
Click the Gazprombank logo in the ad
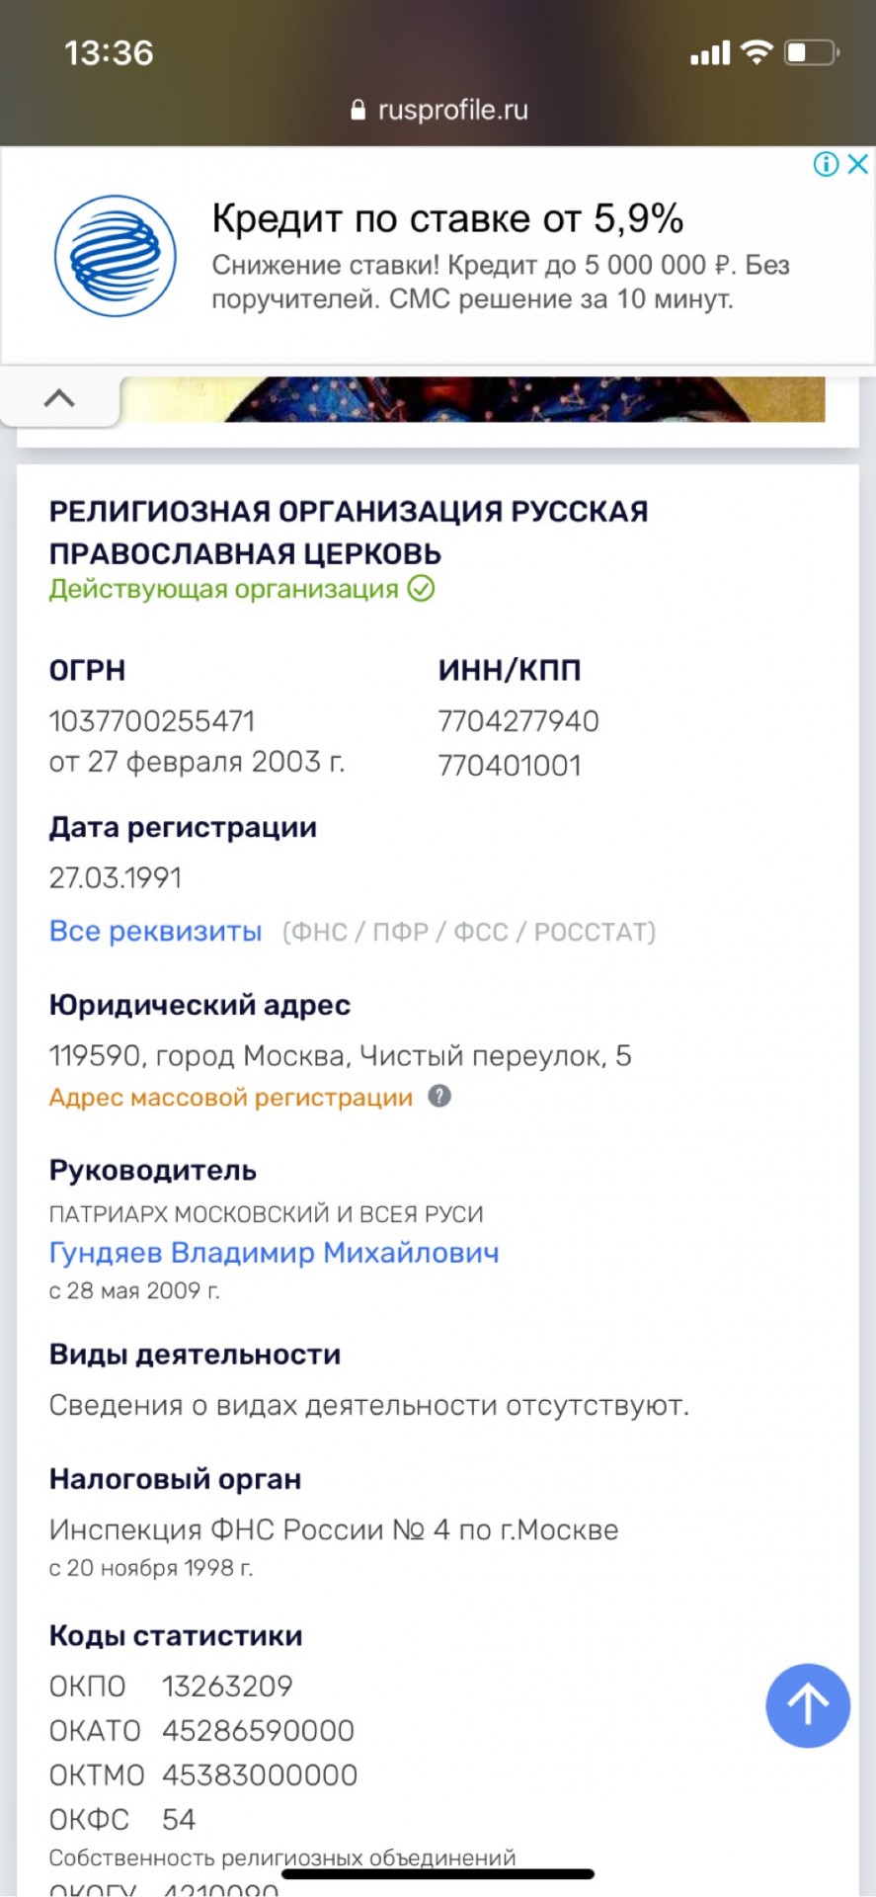tap(115, 256)
